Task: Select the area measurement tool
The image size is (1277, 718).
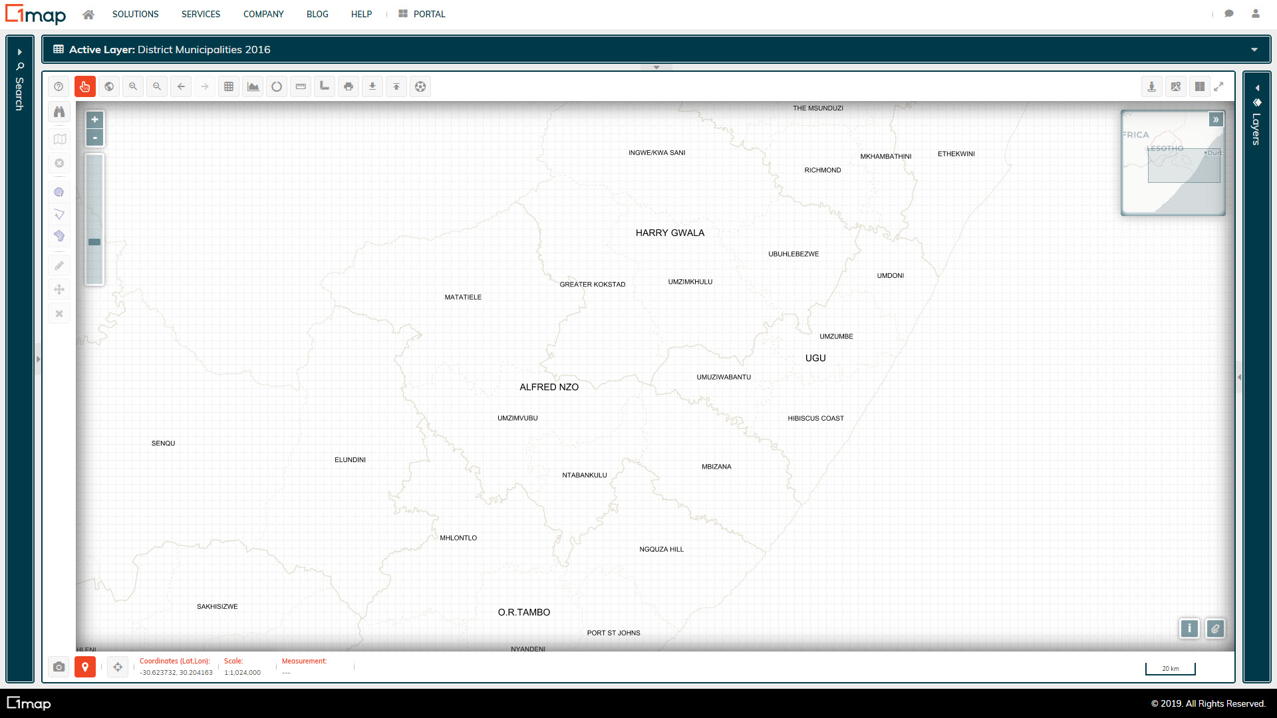Action: point(325,86)
